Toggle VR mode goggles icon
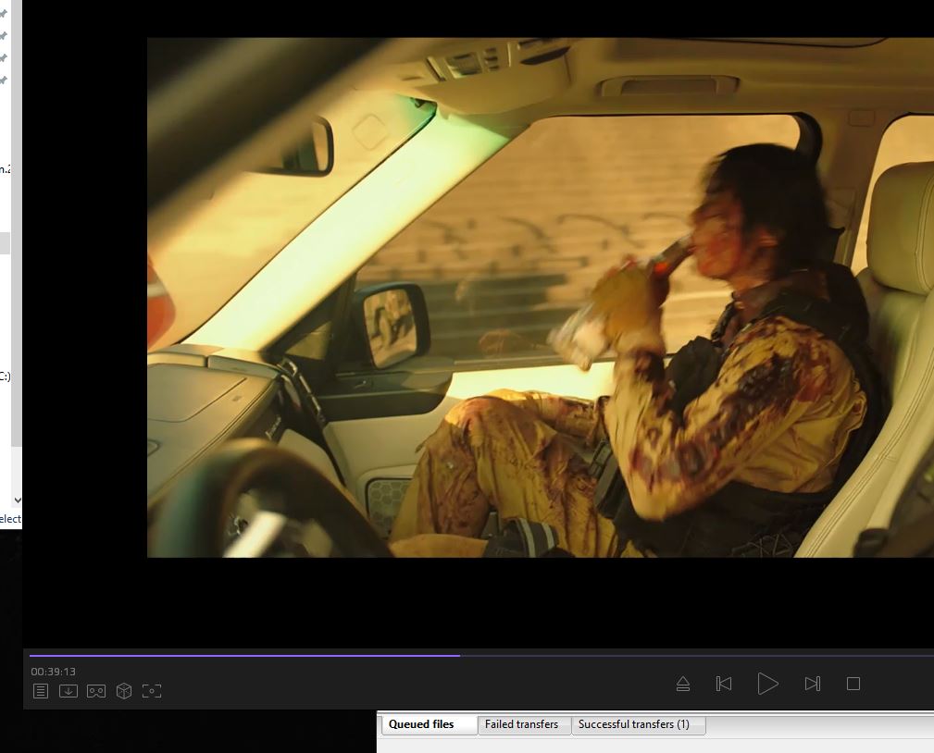This screenshot has width=934, height=753. click(x=96, y=691)
